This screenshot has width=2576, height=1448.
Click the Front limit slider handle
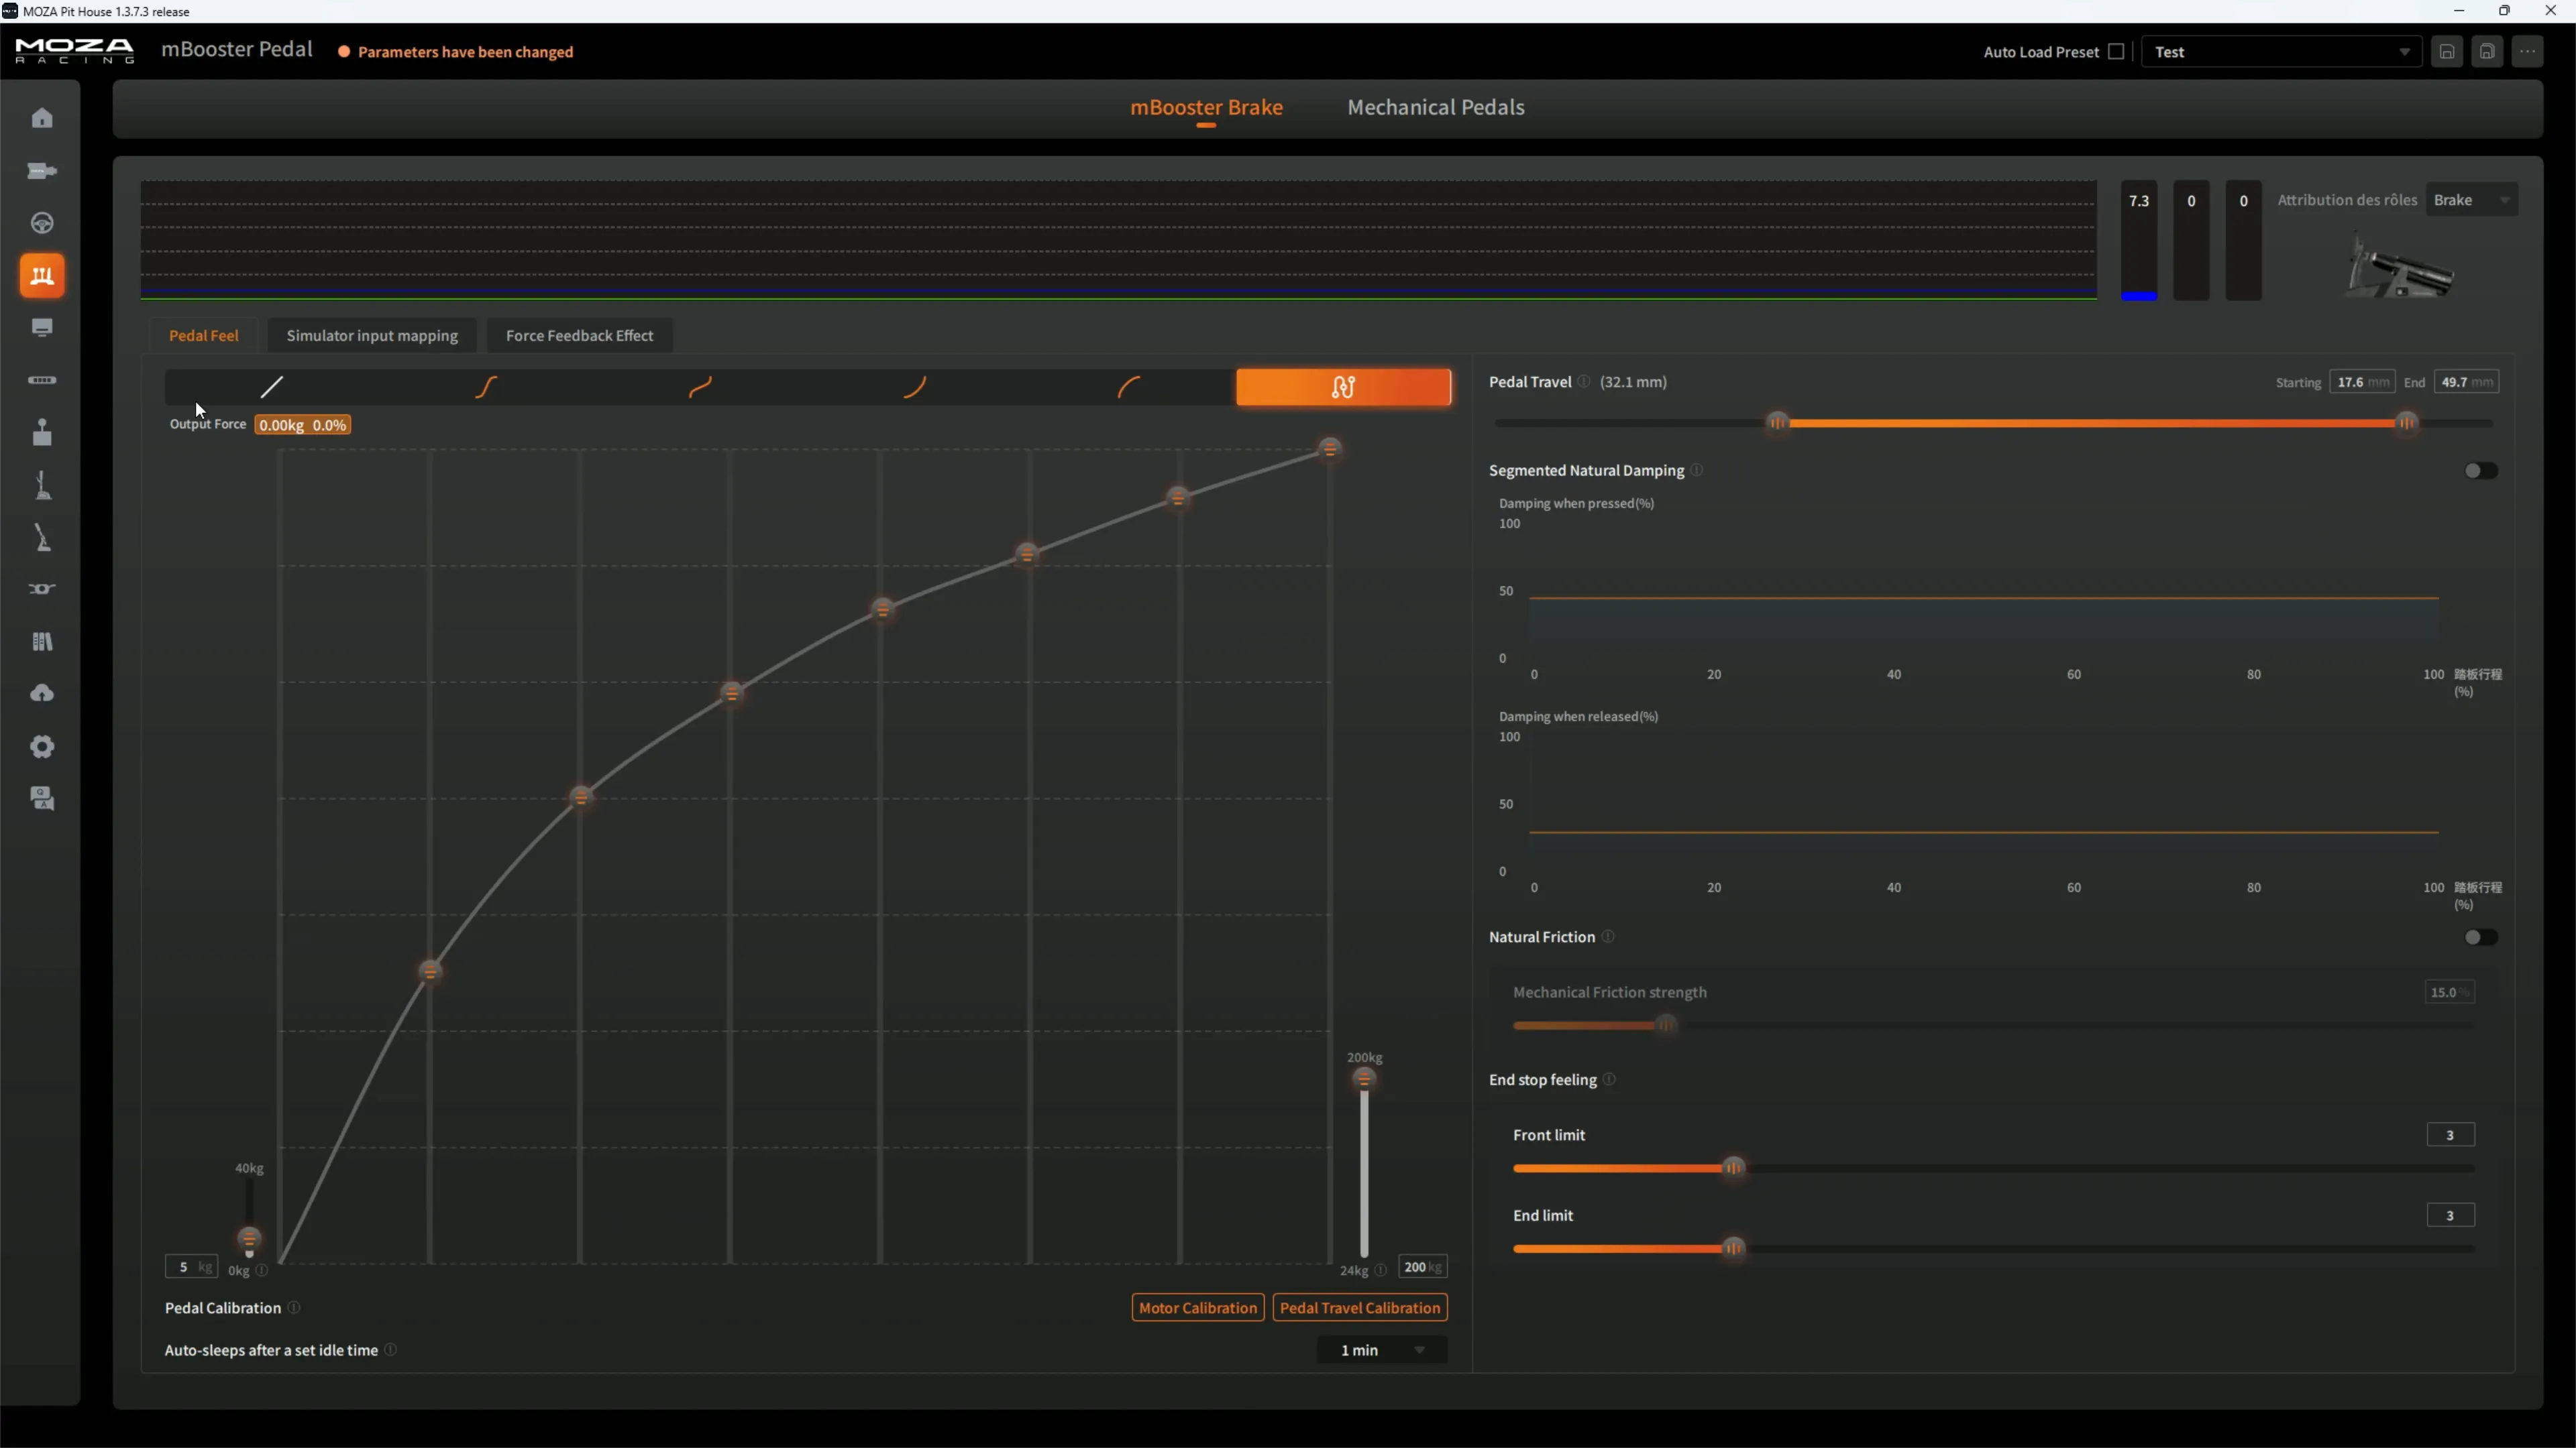click(x=1733, y=1168)
